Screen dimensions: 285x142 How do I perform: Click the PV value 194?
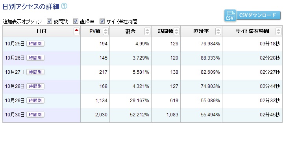click(x=103, y=44)
